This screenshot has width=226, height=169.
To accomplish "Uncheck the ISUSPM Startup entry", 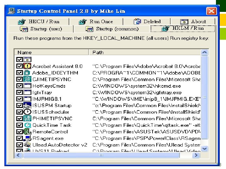I will pos(19,105).
